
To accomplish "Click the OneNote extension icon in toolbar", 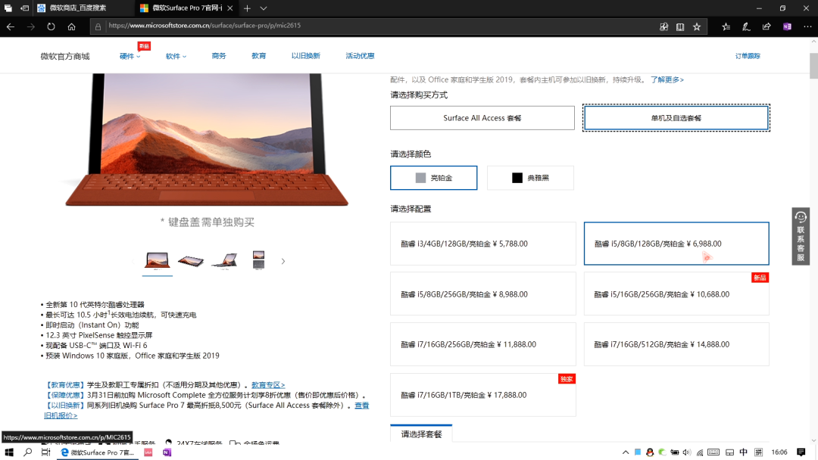I will click(787, 26).
